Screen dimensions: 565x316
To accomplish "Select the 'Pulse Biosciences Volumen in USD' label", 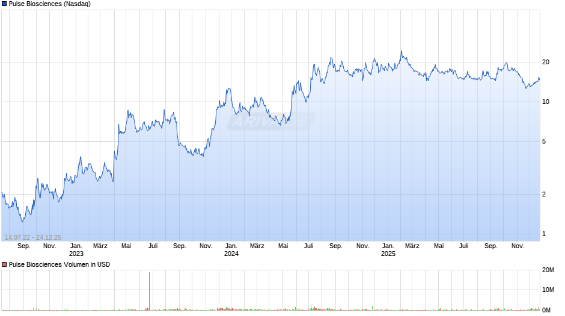I will 60,264.
